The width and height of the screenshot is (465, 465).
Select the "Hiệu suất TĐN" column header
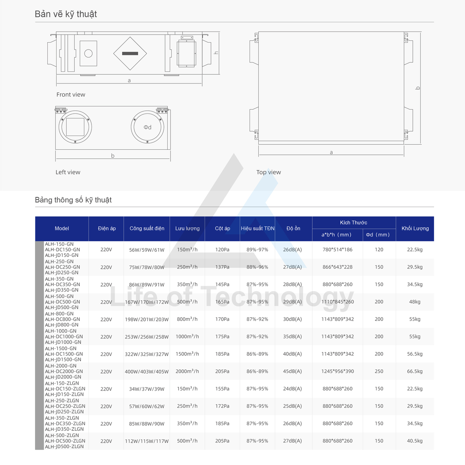[x=258, y=228]
